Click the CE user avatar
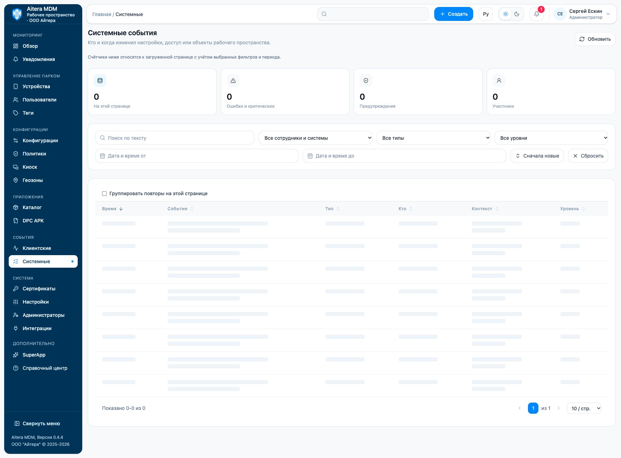This screenshot has height=458, width=621. [560, 14]
